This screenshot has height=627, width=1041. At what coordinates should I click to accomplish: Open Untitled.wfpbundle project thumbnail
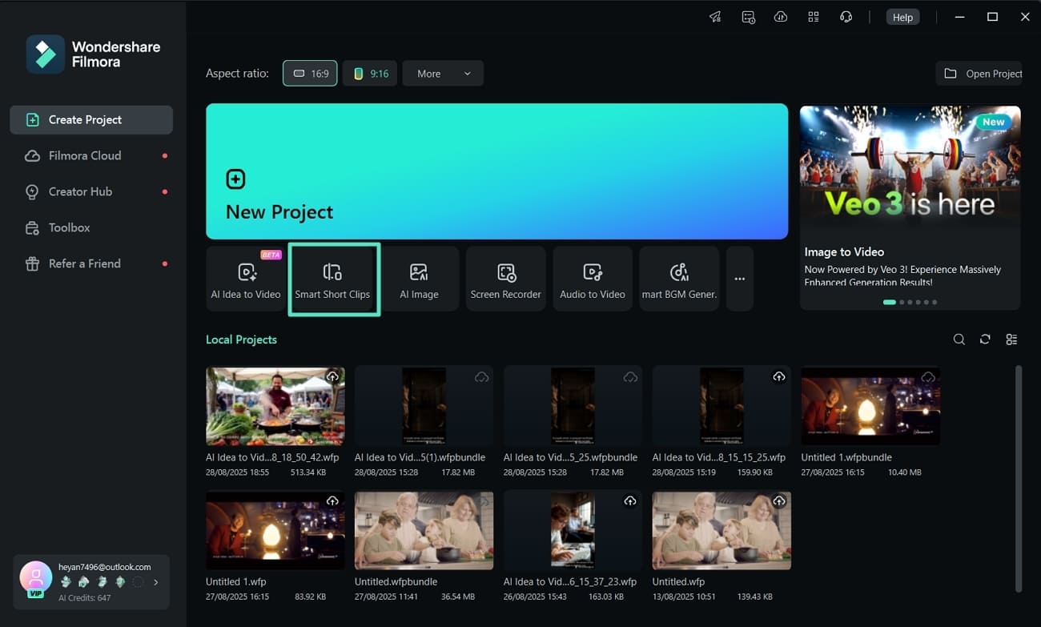click(x=424, y=530)
